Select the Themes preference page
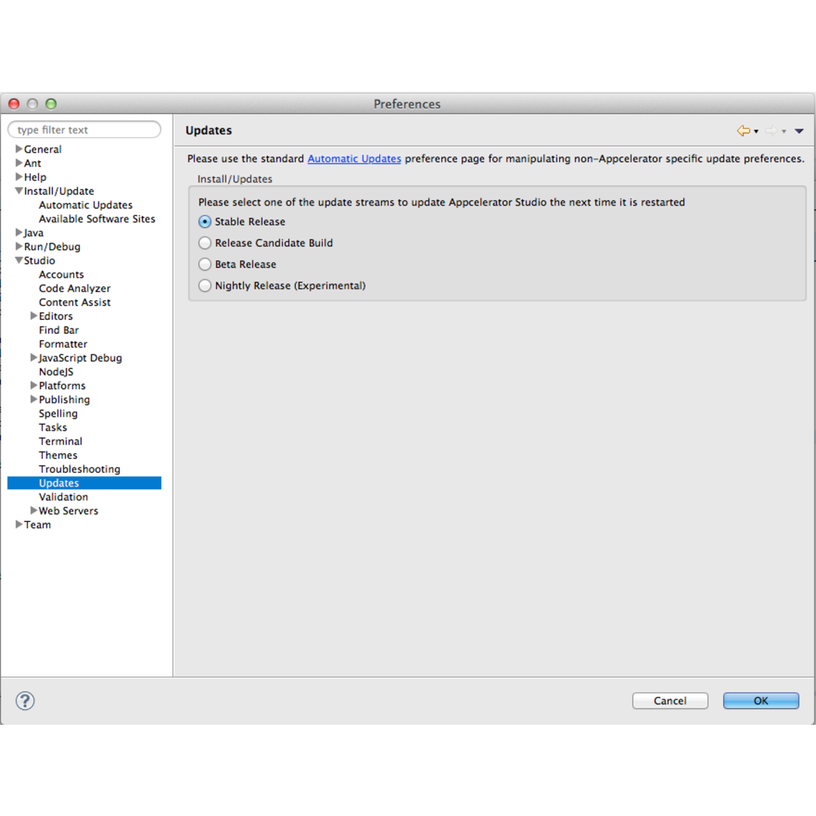 58,455
